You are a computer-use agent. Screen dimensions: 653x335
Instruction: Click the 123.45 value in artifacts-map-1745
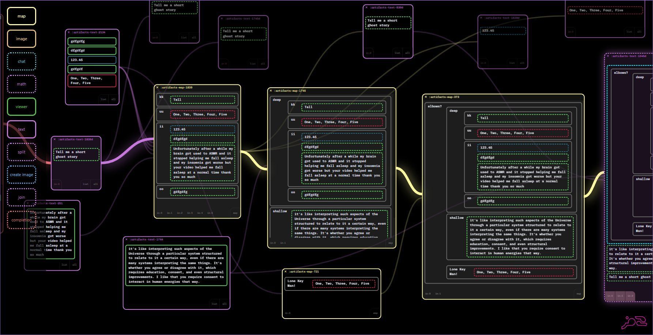click(342, 137)
